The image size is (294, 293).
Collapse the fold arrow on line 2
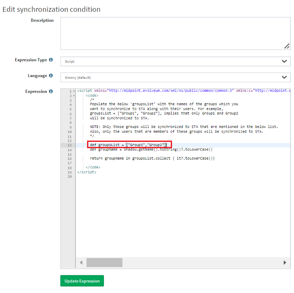[x=74, y=96]
